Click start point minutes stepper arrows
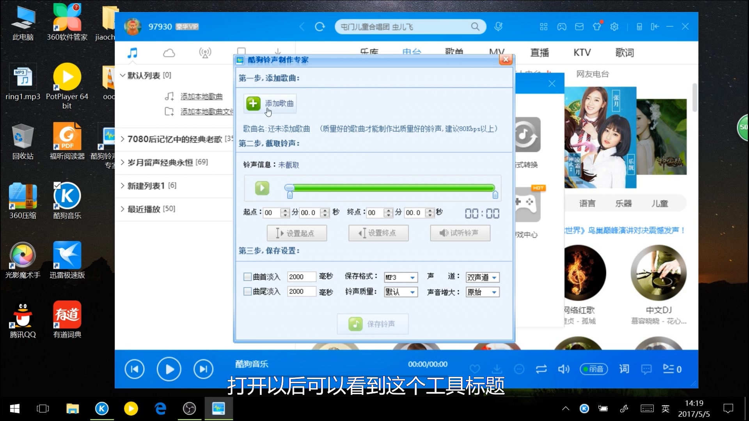This screenshot has width=749, height=421. coord(285,212)
